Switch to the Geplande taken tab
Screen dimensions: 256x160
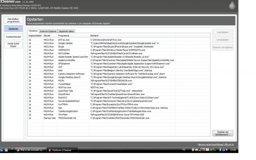click(x=66, y=31)
